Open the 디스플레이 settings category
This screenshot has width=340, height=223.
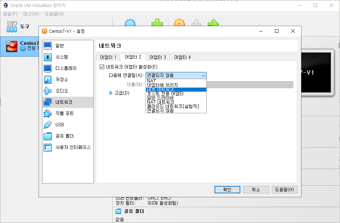click(x=68, y=68)
